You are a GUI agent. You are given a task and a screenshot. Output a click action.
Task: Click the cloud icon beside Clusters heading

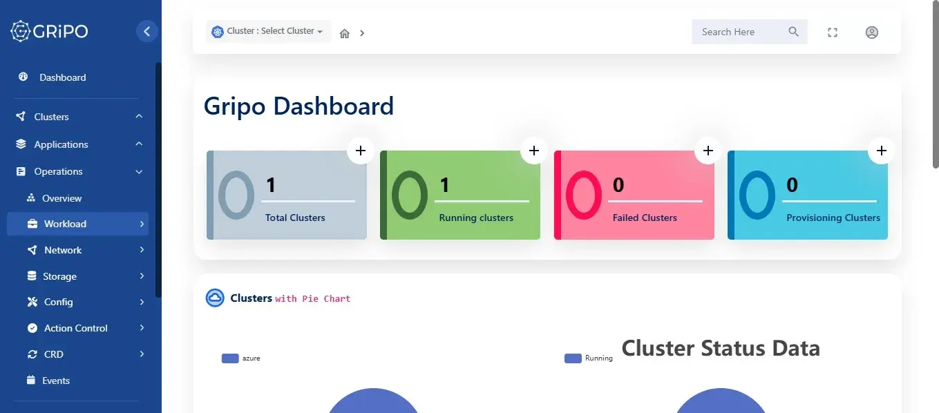click(x=215, y=298)
